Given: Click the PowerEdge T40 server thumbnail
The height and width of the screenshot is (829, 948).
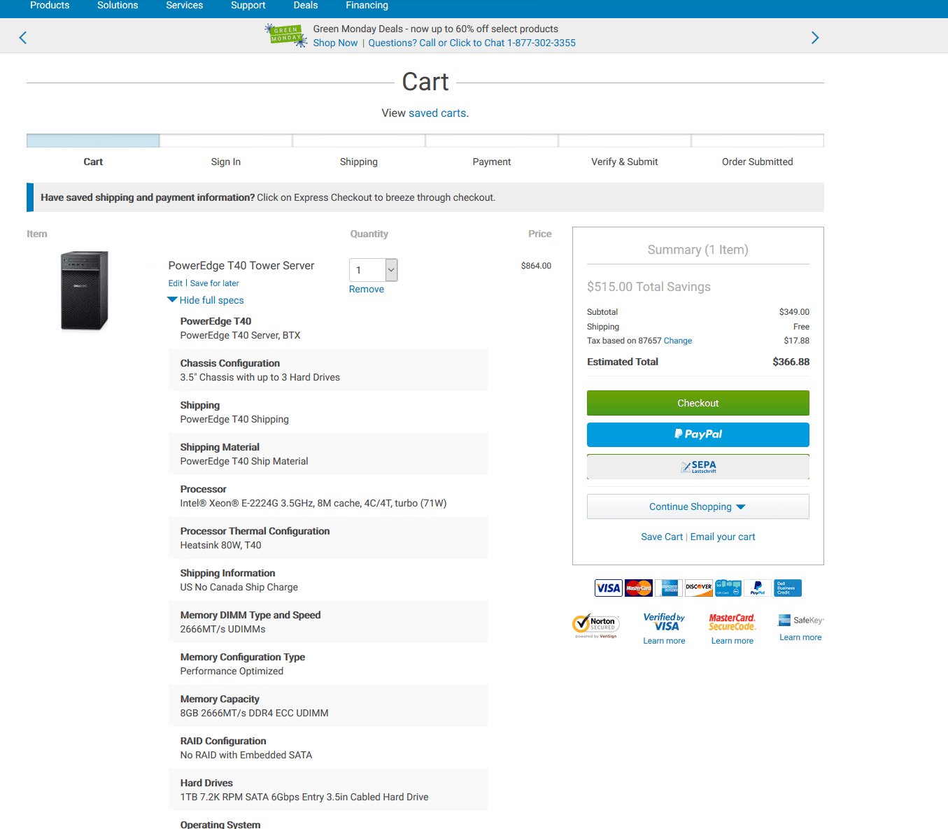Looking at the screenshot, I should tap(85, 290).
